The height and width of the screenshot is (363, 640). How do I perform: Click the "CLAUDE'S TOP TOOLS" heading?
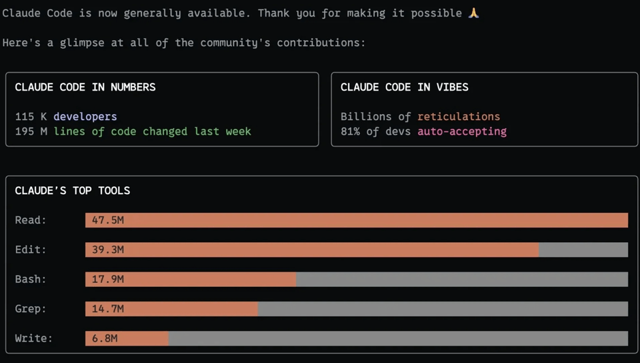point(73,190)
